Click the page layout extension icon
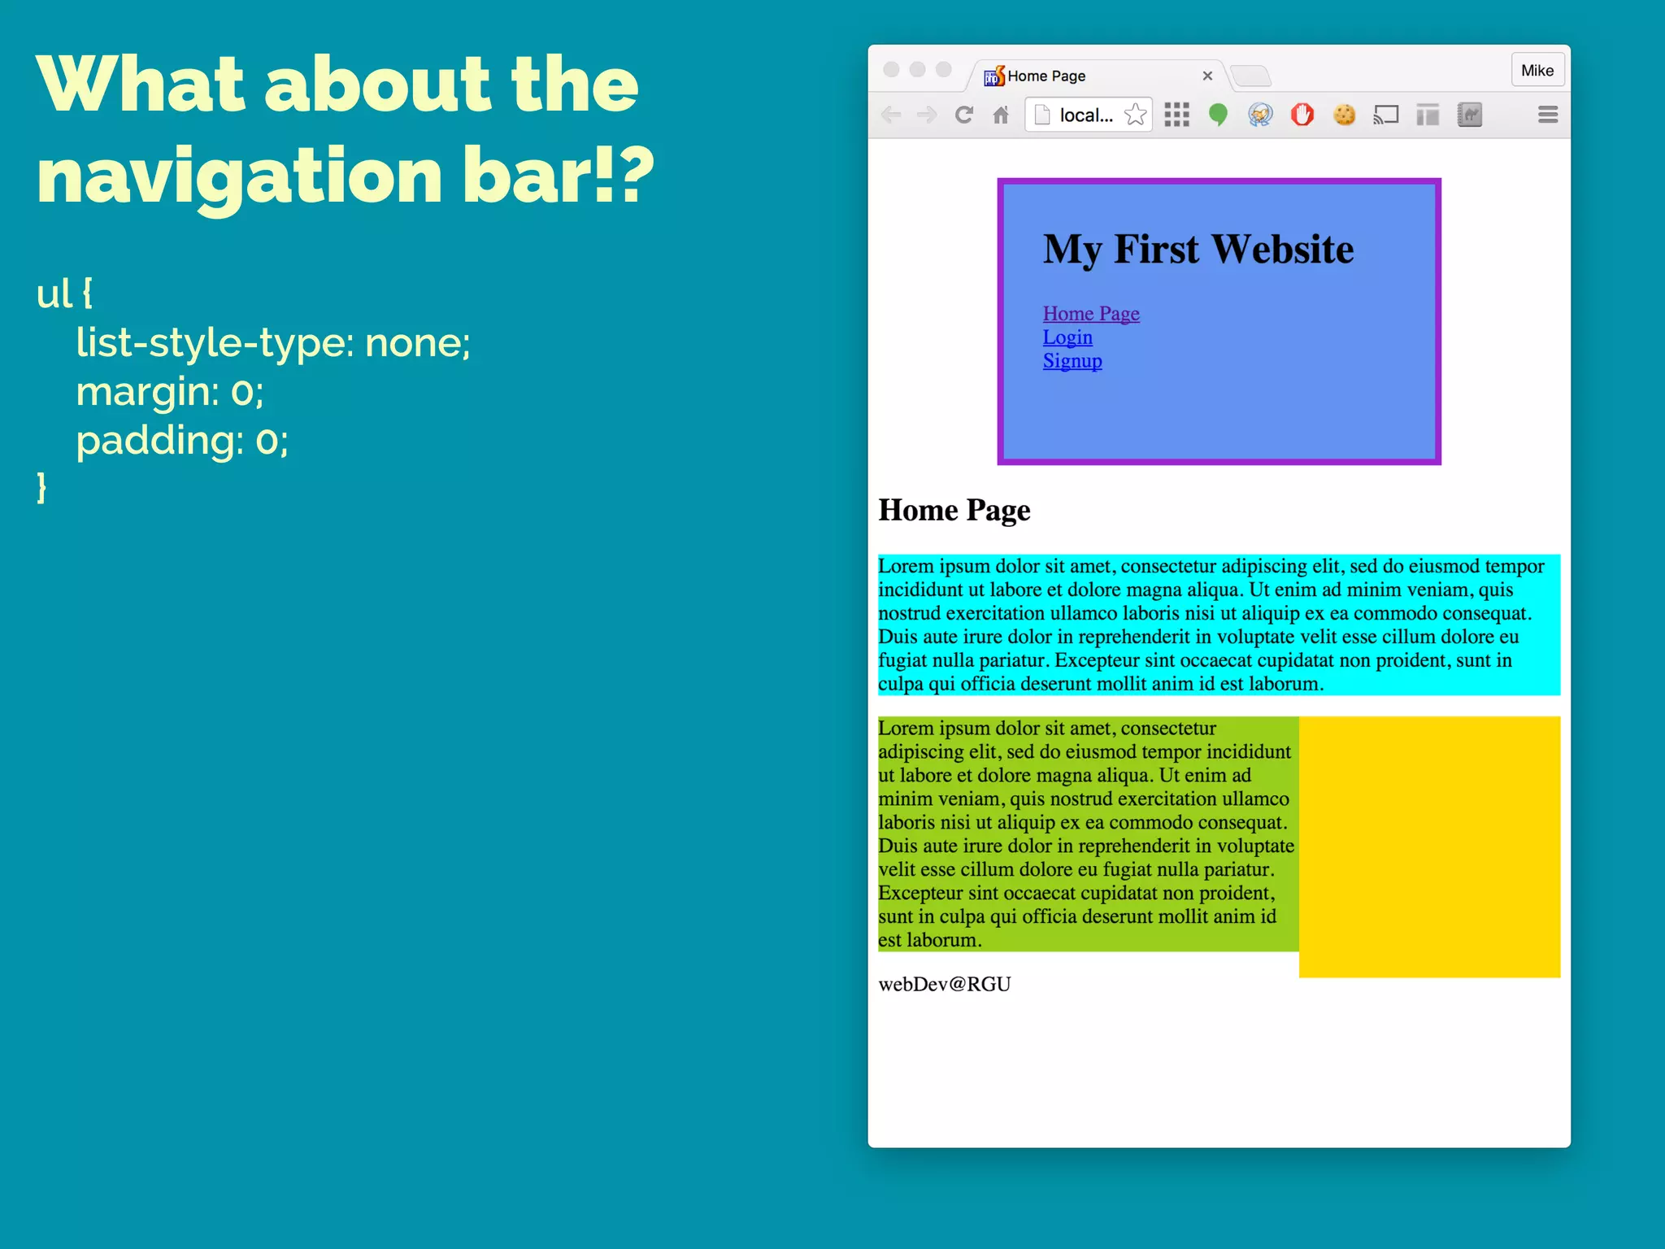Viewport: 1665px width, 1249px height. pos(1428,115)
